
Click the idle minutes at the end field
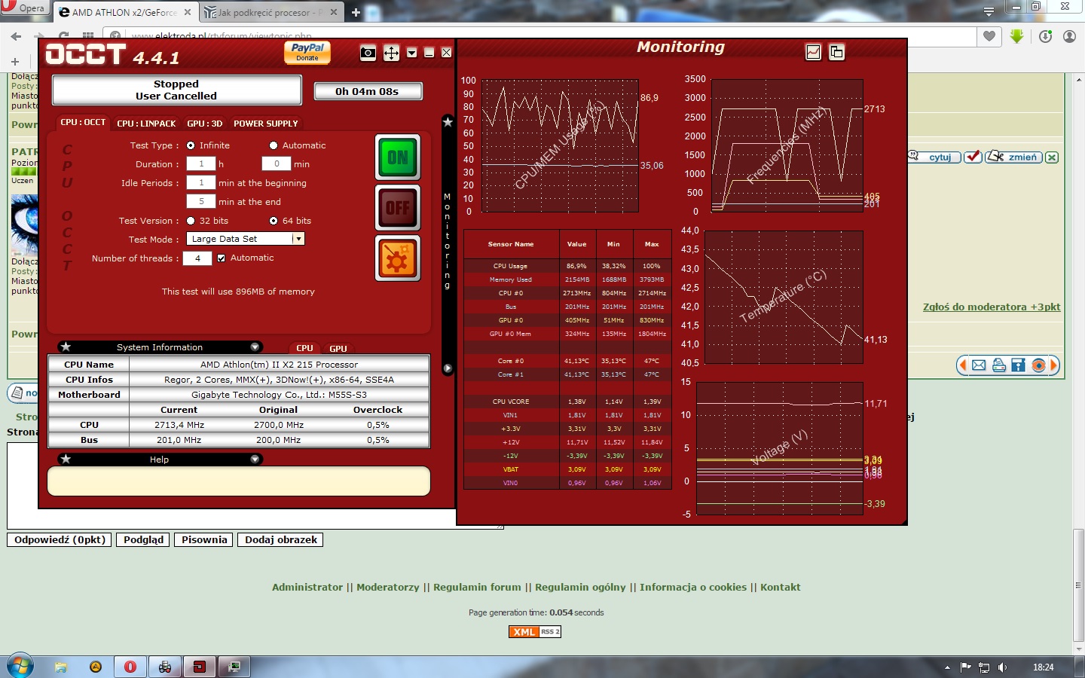click(201, 201)
